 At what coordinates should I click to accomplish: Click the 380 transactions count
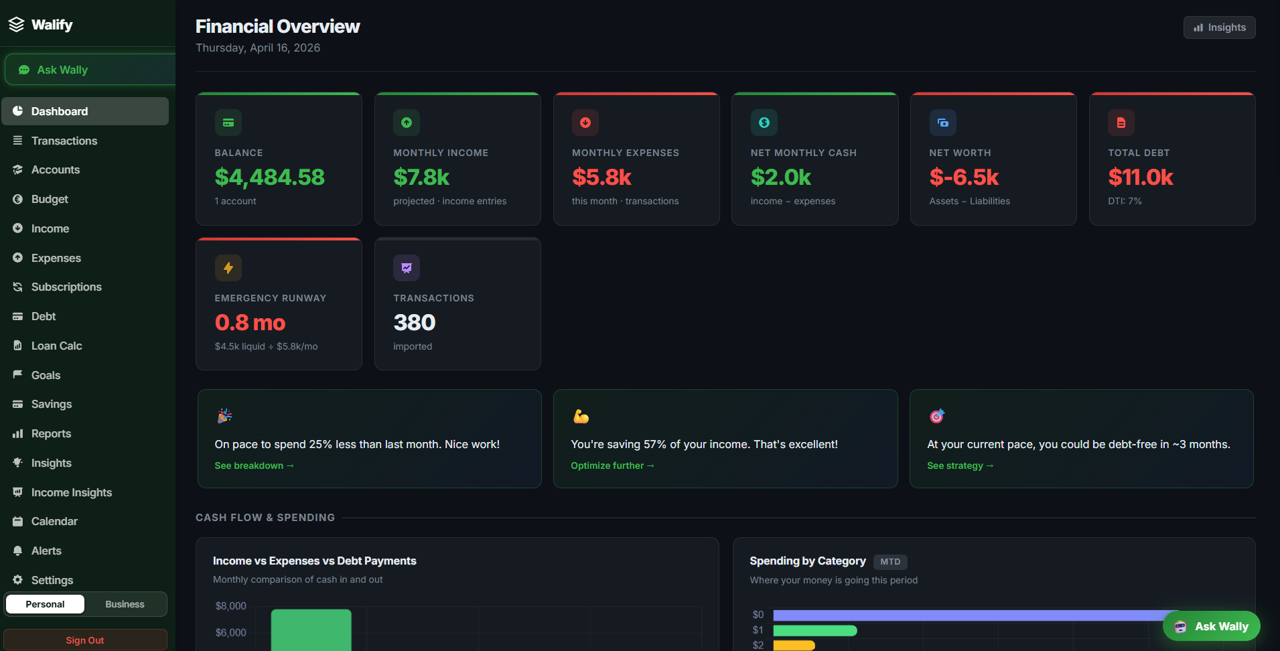(415, 322)
